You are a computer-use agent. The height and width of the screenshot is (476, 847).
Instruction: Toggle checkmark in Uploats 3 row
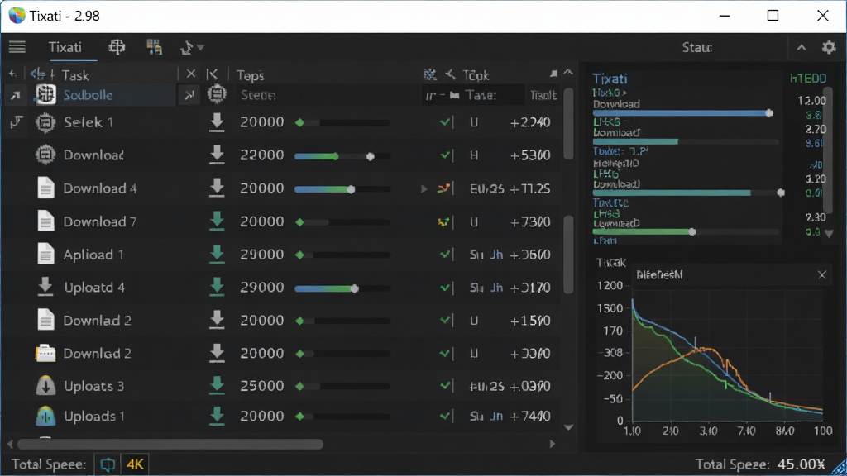click(x=446, y=386)
